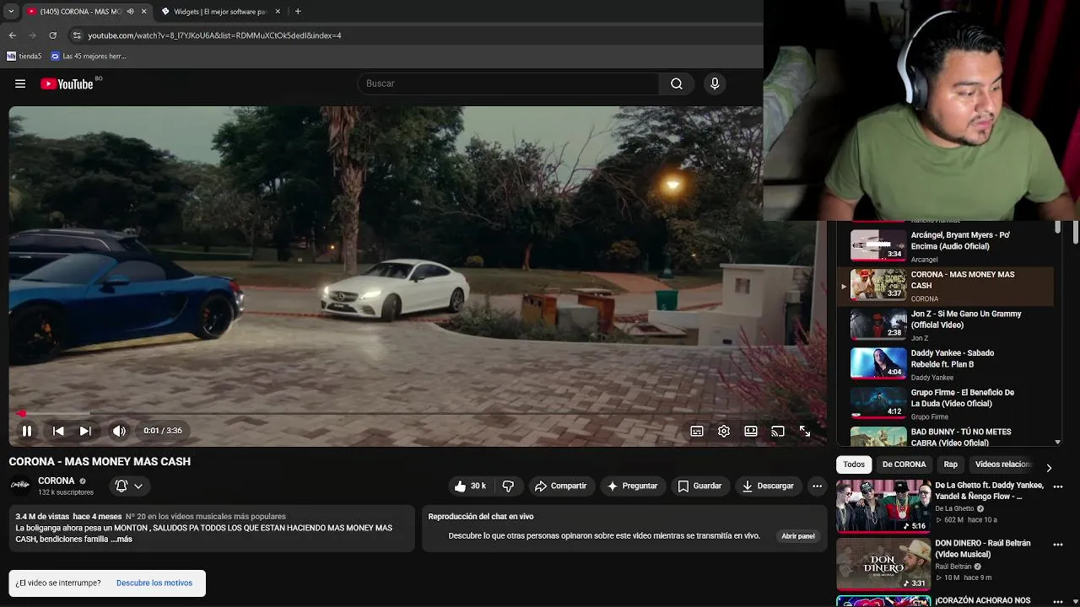Expand description with ...más
The height and width of the screenshot is (607, 1080).
121,539
